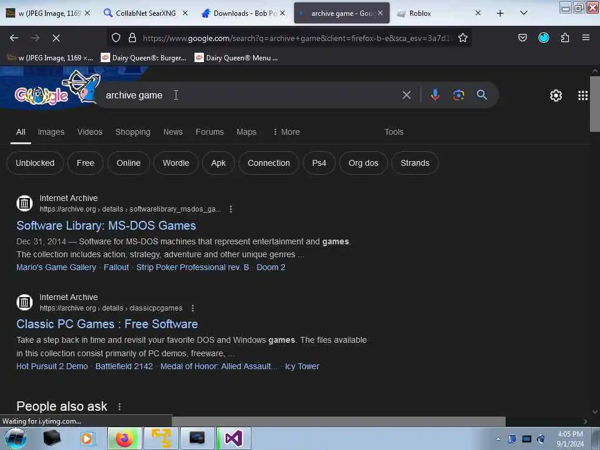Viewport: 600px width, 450px height.
Task: Click the Google doodle logo
Action: click(x=57, y=89)
